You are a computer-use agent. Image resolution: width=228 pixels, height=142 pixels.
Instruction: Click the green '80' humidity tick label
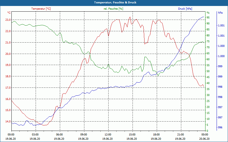click(x=208, y=35)
